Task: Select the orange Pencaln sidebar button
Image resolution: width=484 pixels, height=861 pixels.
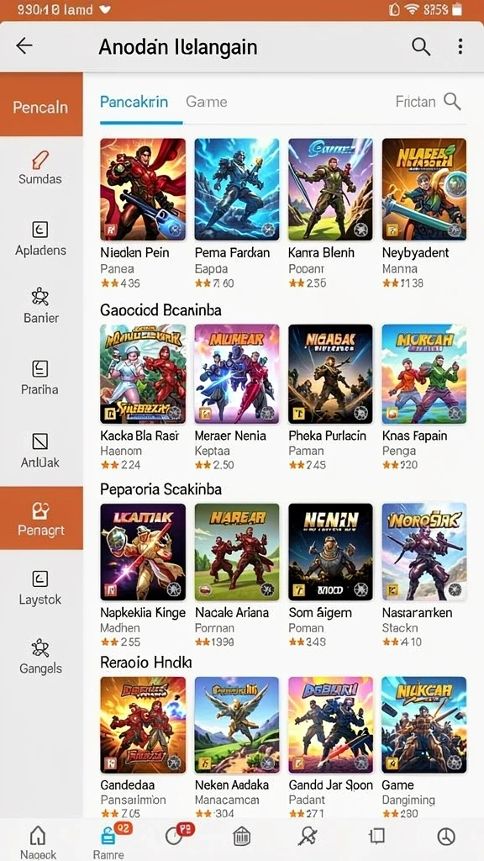Action: [x=41, y=104]
